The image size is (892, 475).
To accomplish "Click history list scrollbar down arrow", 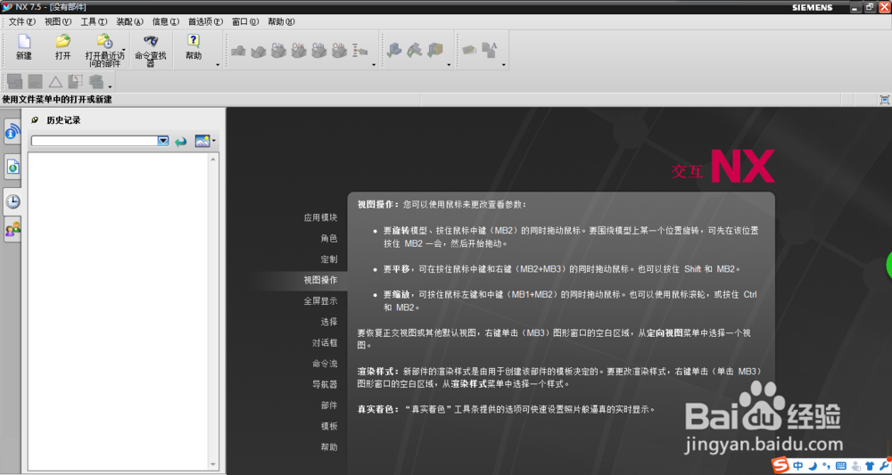I will tap(213, 464).
